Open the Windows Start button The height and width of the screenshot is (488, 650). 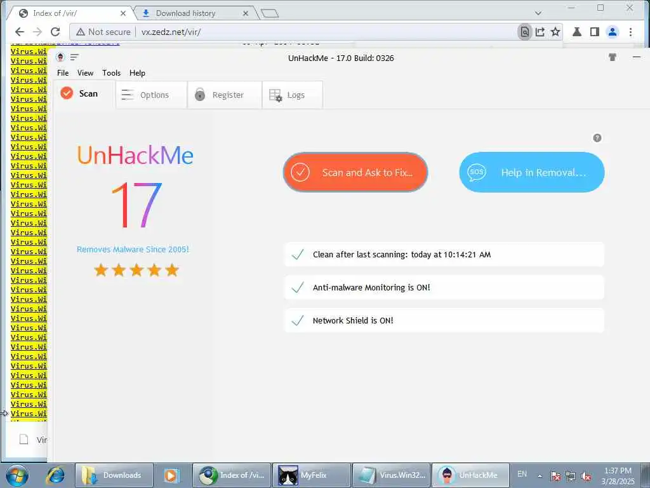[x=17, y=475]
